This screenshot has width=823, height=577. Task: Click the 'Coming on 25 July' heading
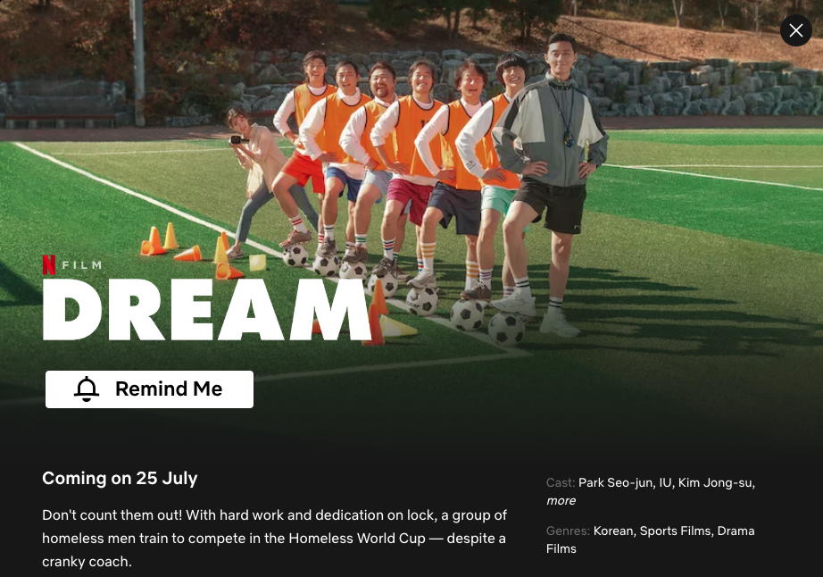click(x=120, y=478)
